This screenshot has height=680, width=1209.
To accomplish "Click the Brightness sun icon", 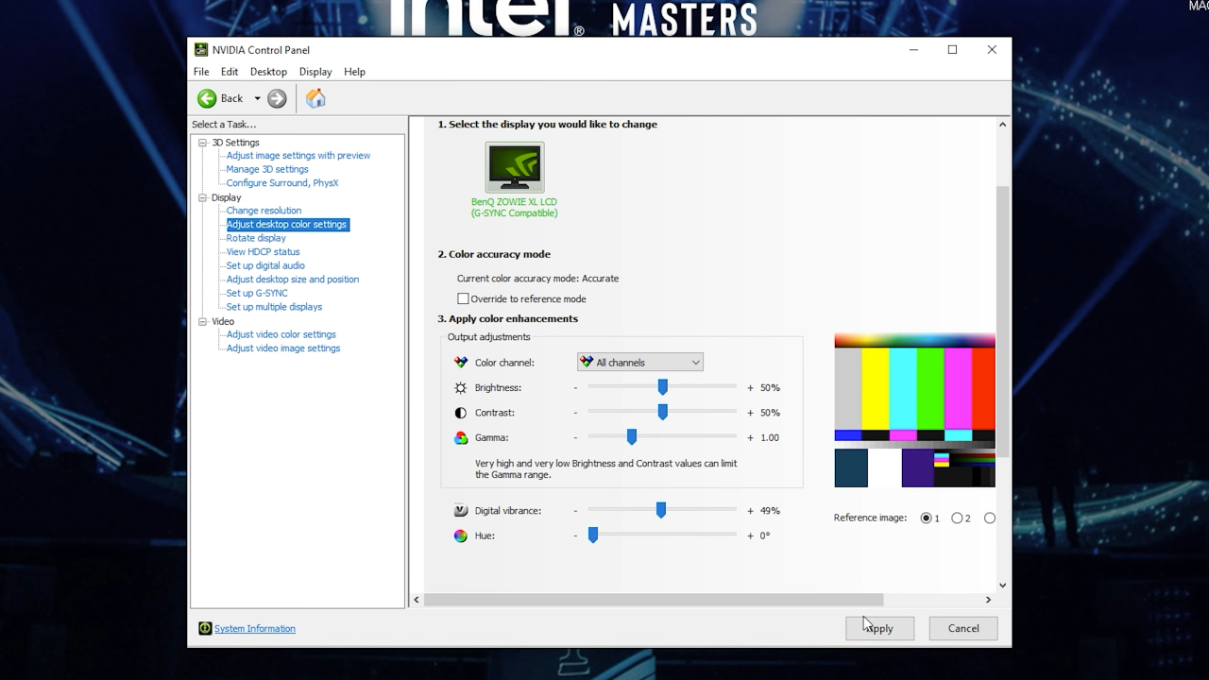I will click(461, 388).
